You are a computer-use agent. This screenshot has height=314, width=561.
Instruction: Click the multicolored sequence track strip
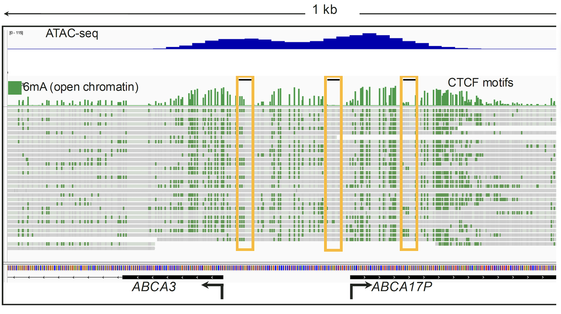click(x=280, y=268)
